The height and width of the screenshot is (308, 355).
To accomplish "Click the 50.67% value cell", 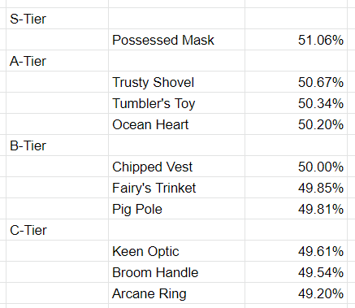I will (x=296, y=82).
